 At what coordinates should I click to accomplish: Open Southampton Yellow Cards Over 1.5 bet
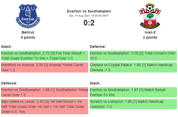pyautogui.click(x=44, y=92)
